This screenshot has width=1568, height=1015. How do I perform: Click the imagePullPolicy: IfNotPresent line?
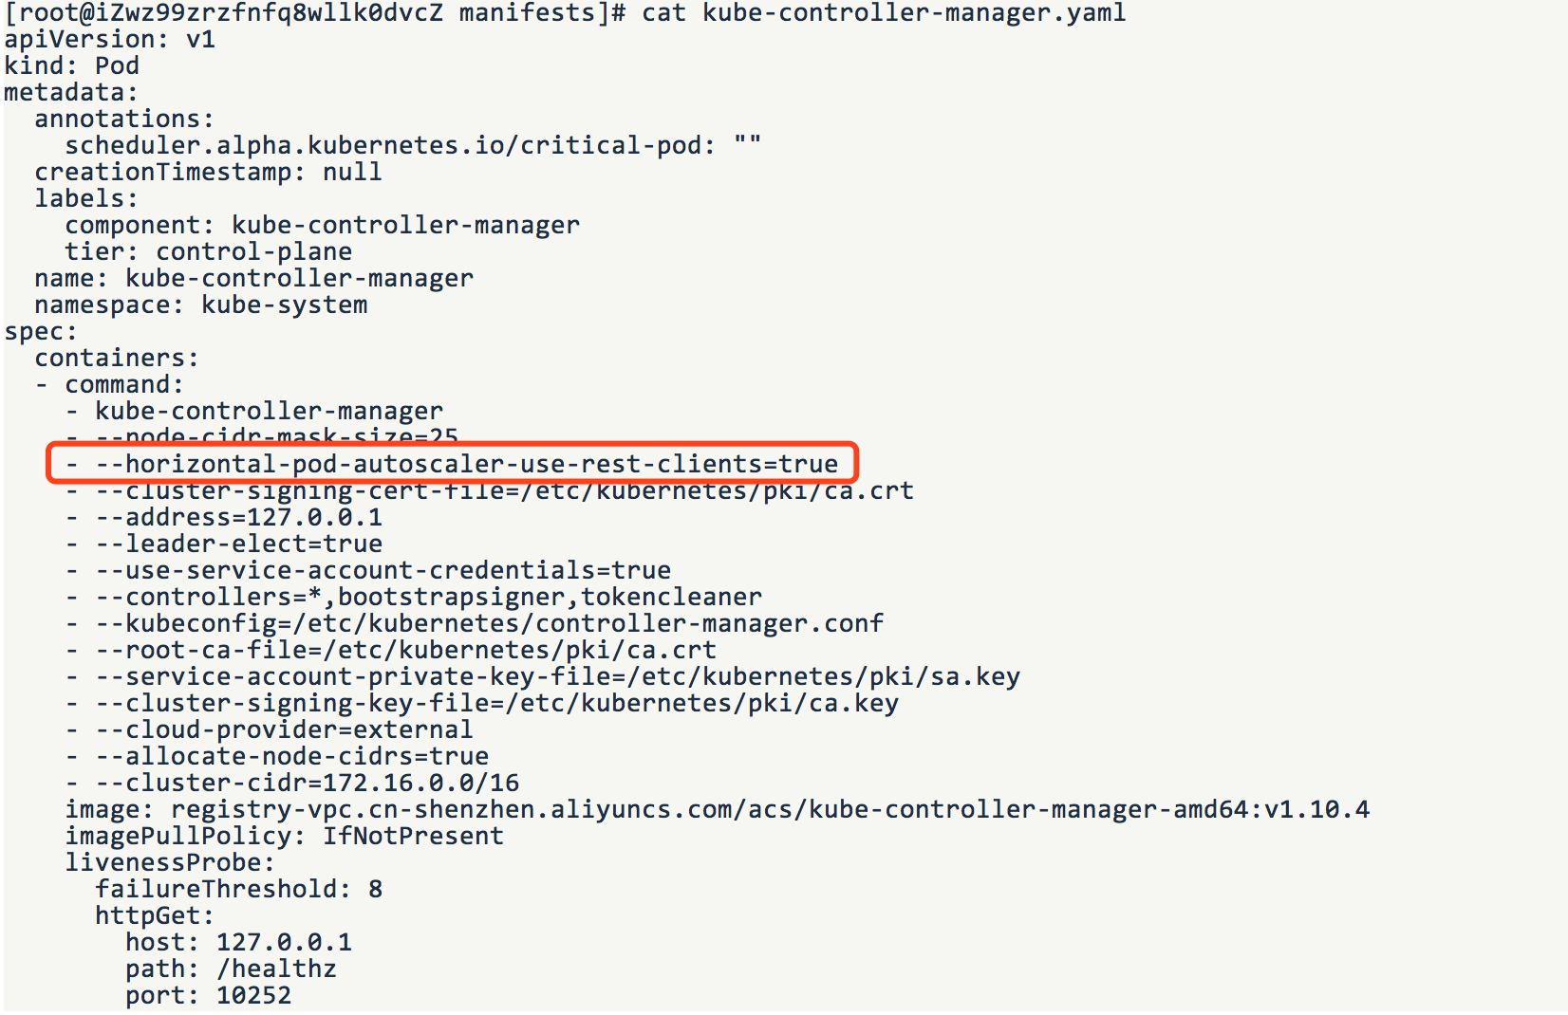point(285,837)
